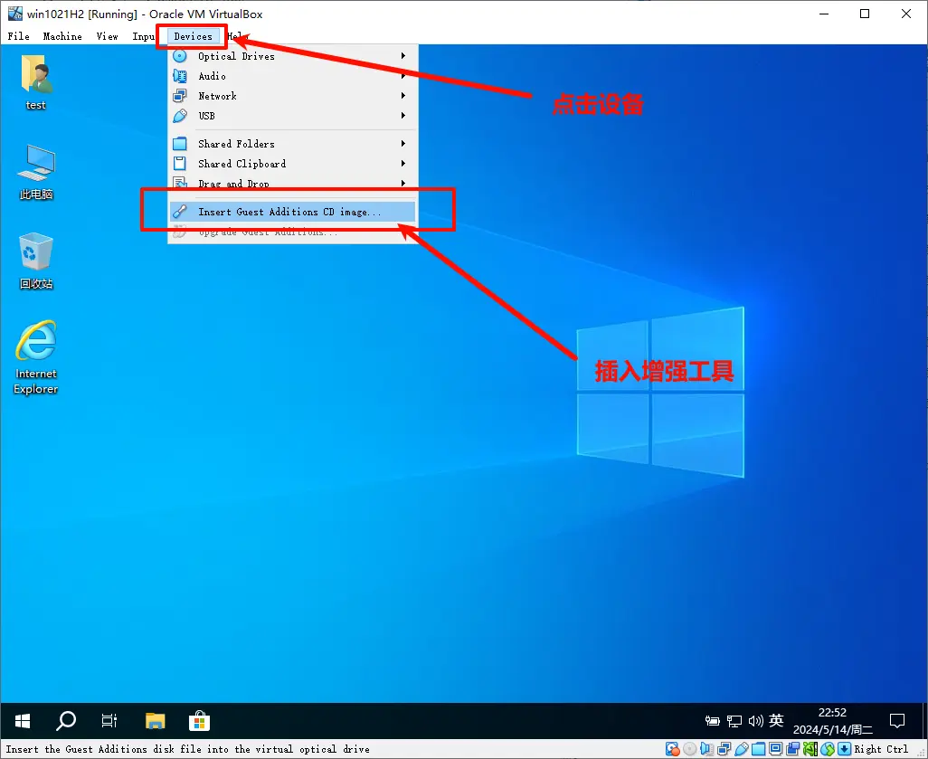Open the volume speaker tray icon
Screen dimensions: 928x759
(x=756, y=720)
